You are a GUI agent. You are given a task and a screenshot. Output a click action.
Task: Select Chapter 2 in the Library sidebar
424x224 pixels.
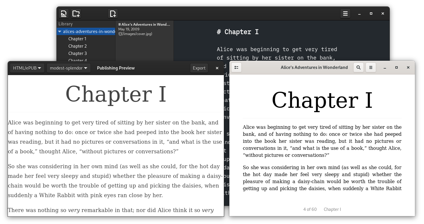coord(77,46)
